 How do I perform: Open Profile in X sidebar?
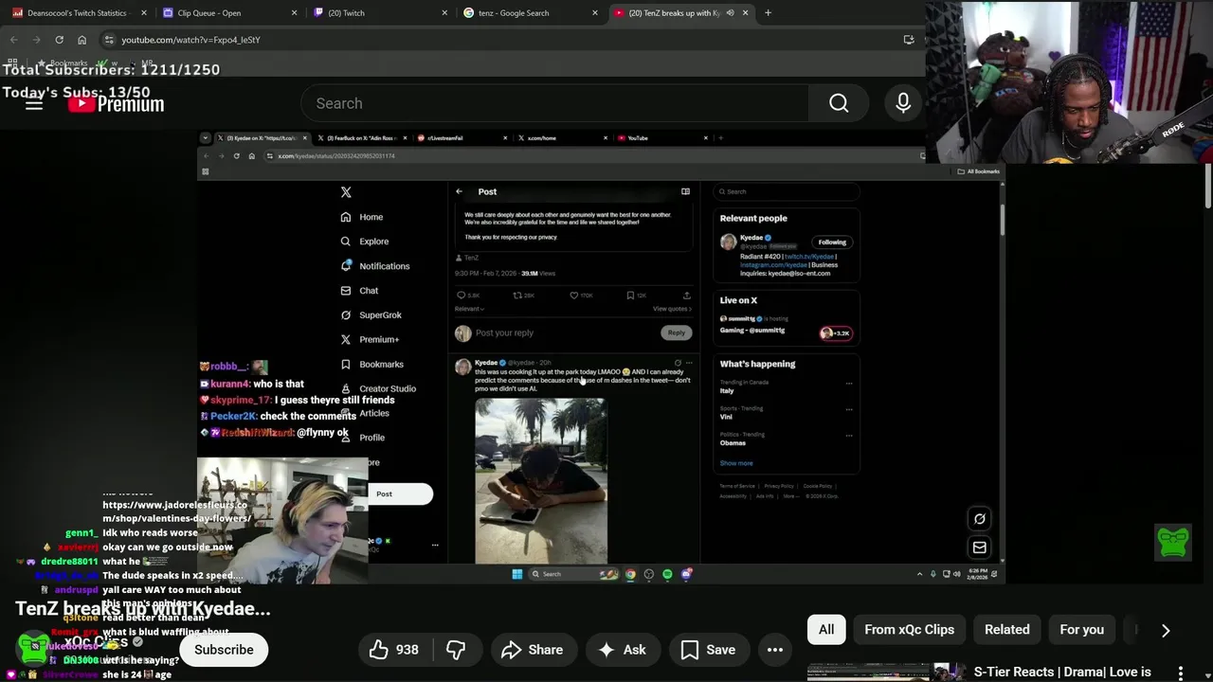click(x=362, y=438)
